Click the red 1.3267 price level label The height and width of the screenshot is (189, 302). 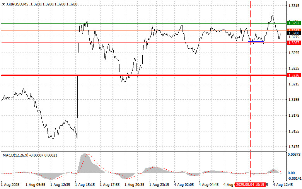pyautogui.click(x=294, y=43)
